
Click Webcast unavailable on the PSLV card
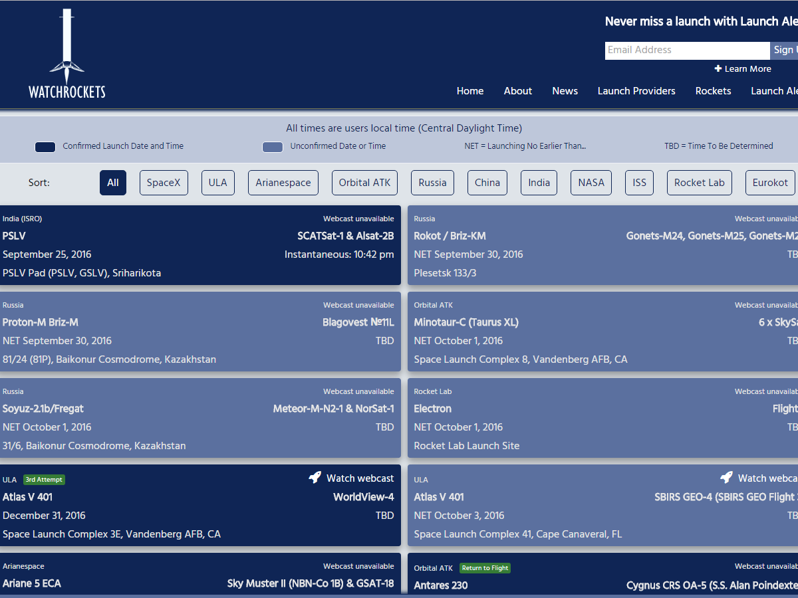(359, 219)
